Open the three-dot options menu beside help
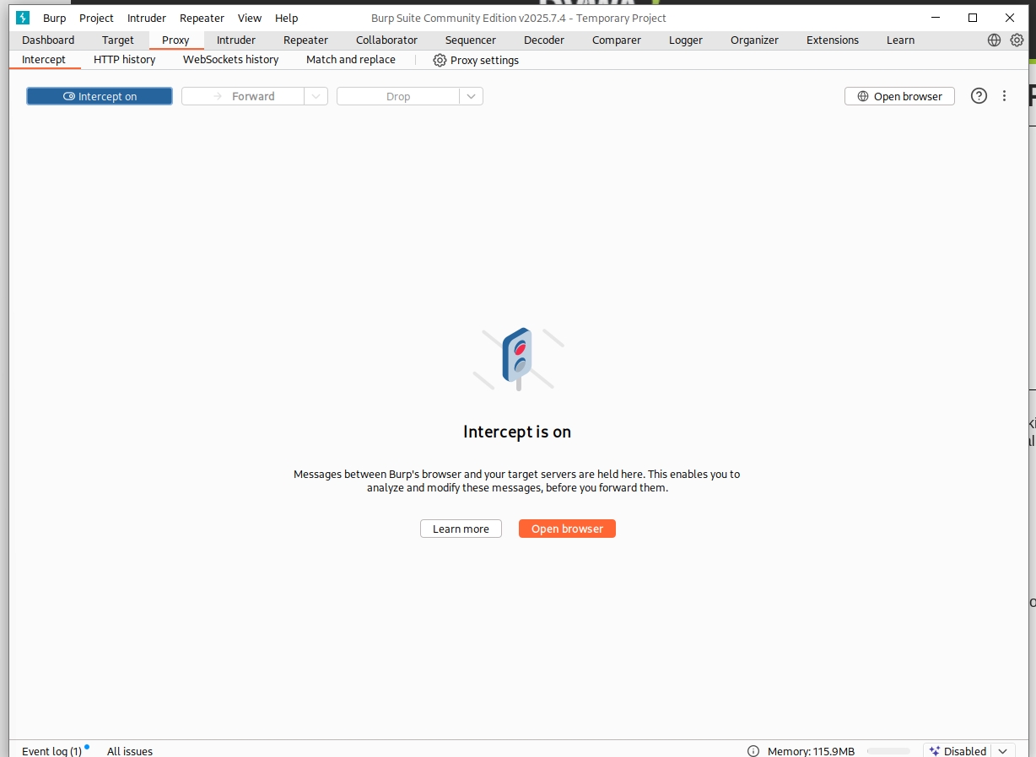1036x757 pixels. click(1004, 96)
